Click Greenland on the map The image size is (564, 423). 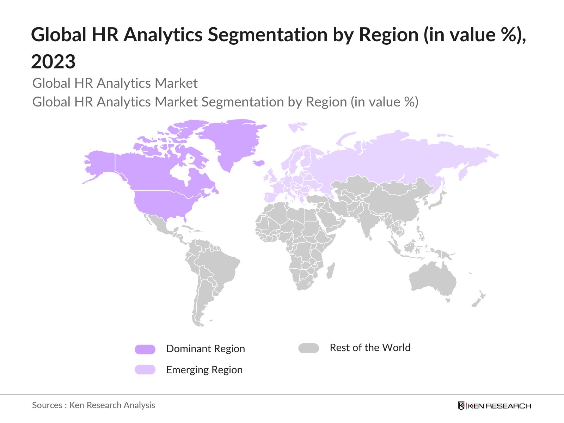(233, 141)
